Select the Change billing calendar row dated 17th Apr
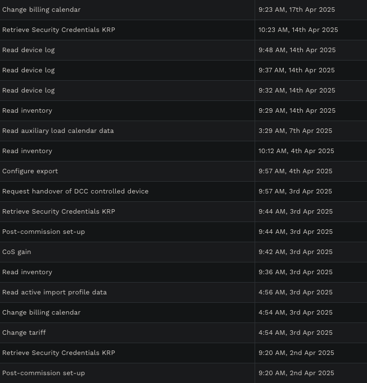367x383 pixels. tap(183, 10)
